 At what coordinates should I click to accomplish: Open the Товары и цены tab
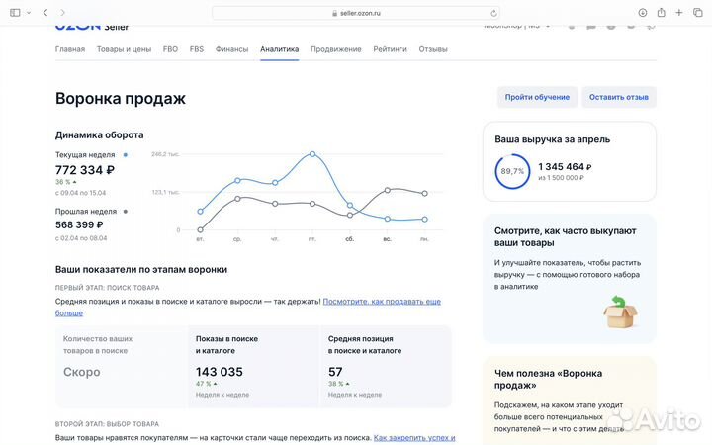click(124, 49)
